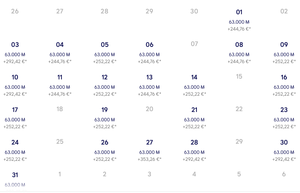Viewport: 300px width, 193px height.
Task: Select day 31 at the bottom
Action: click(x=15, y=179)
